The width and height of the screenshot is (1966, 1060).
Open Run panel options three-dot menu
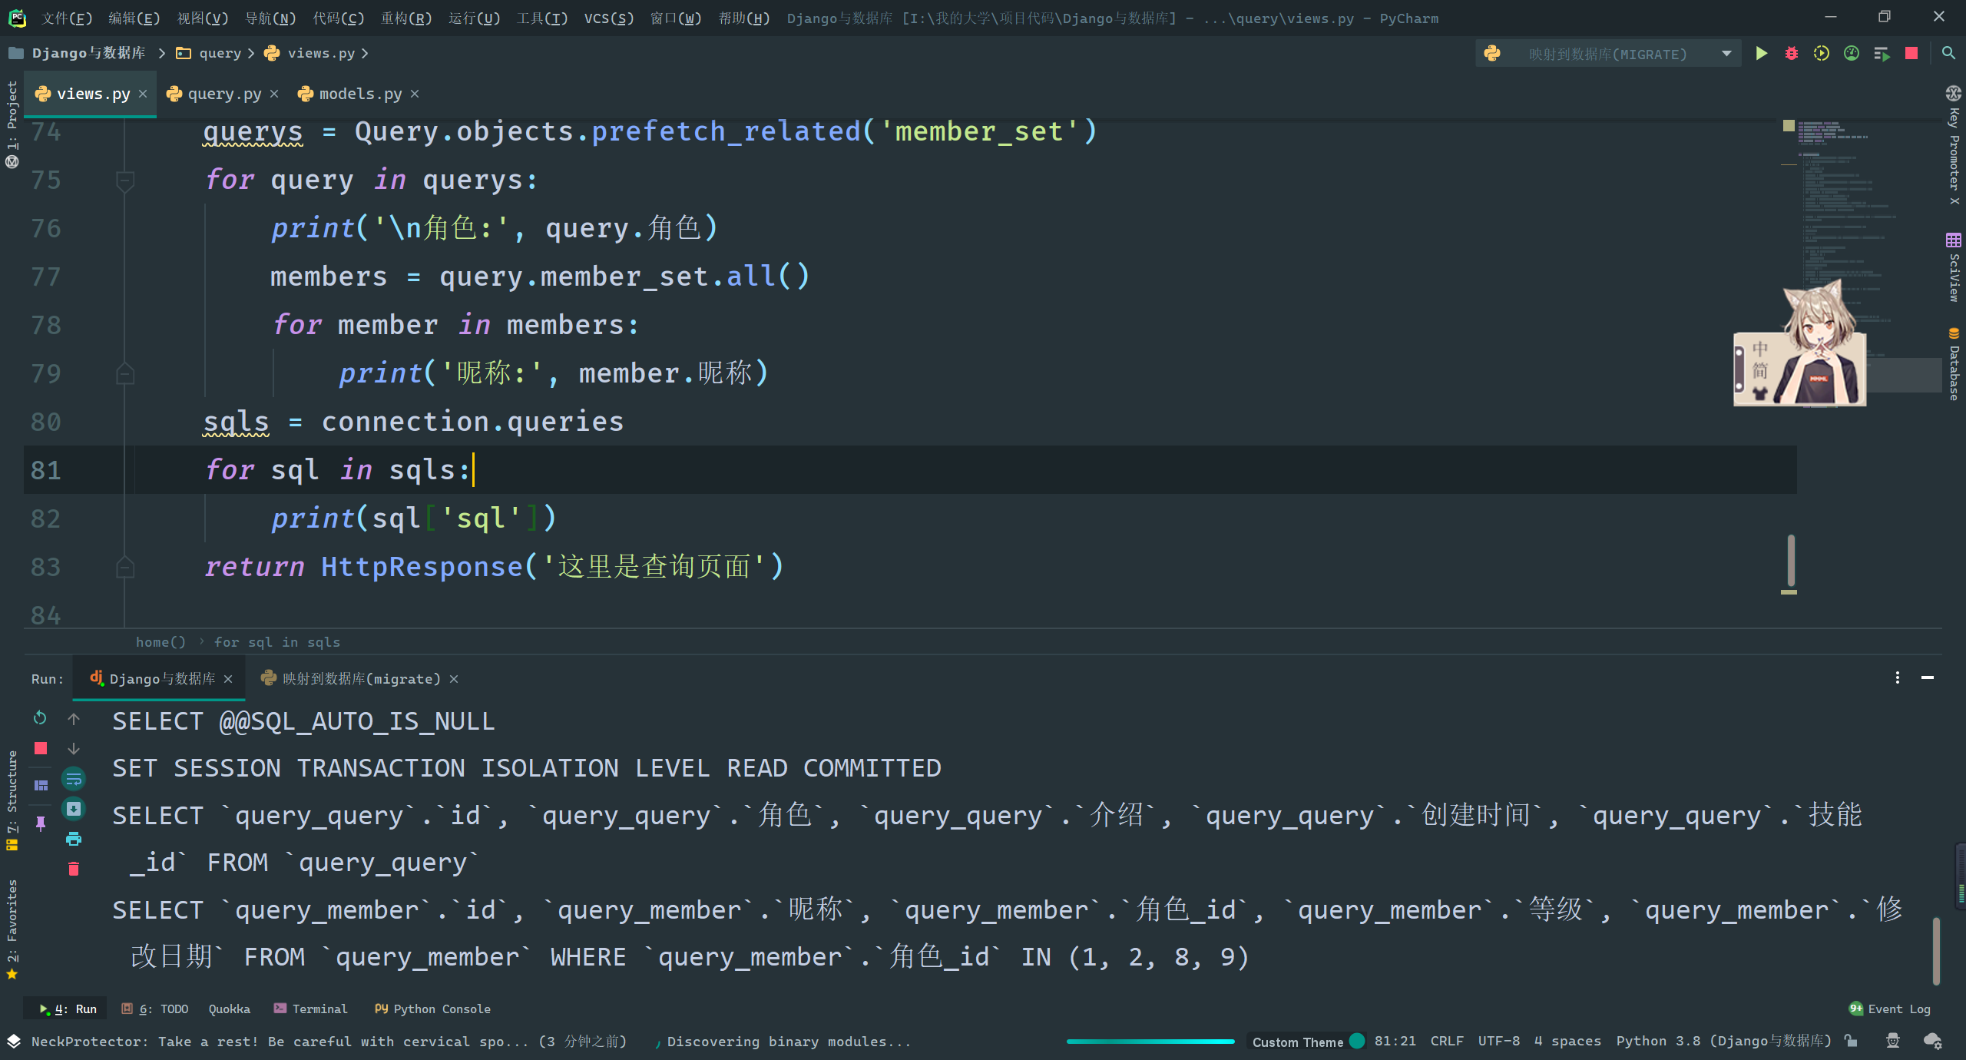coord(1898,677)
